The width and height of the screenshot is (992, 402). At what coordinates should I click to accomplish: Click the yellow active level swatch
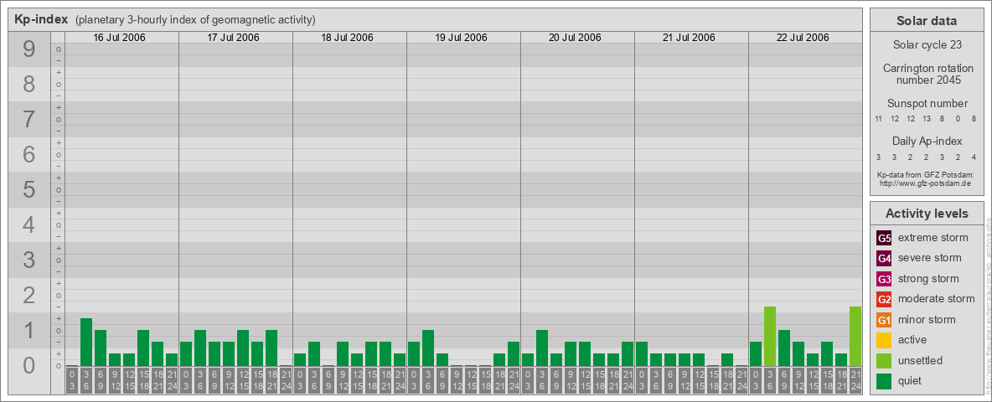pyautogui.click(x=884, y=340)
